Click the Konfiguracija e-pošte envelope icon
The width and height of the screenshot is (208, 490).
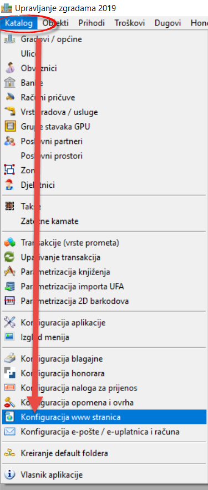pos(9,432)
